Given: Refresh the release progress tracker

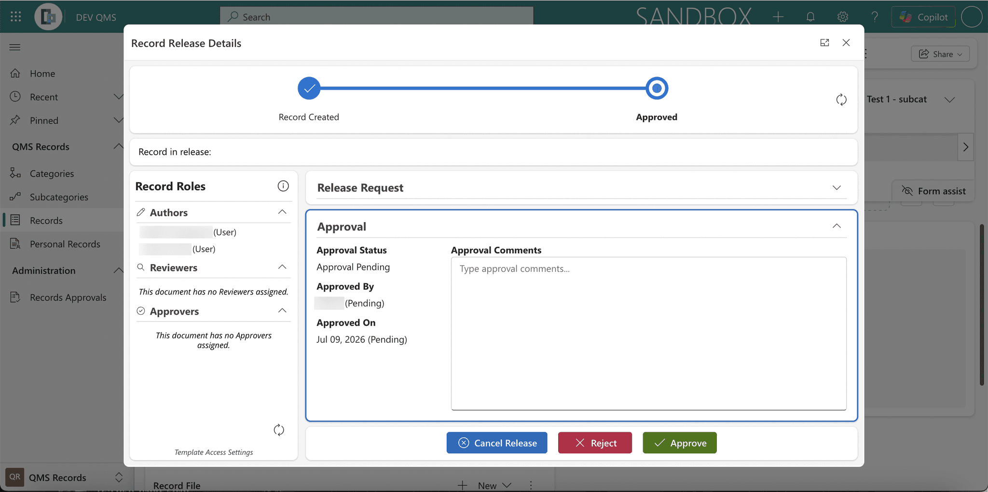Looking at the screenshot, I should pyautogui.click(x=841, y=100).
